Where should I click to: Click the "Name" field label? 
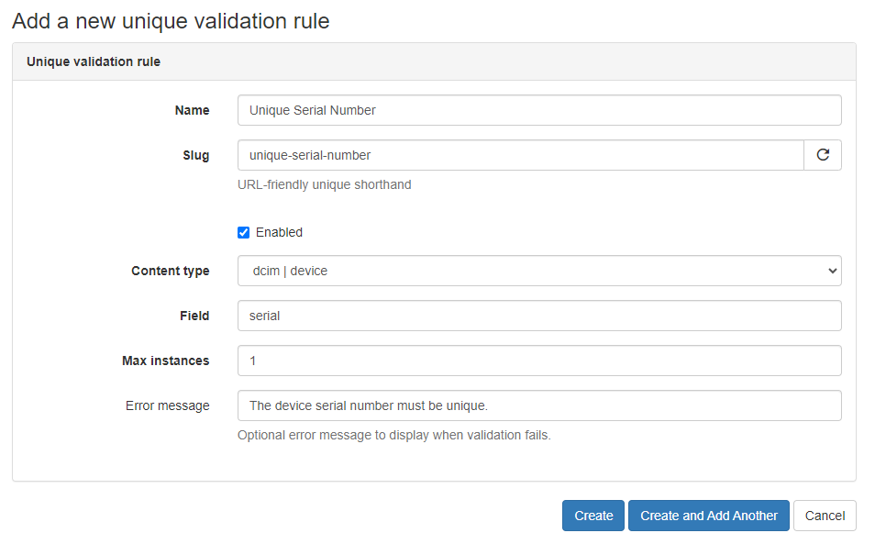click(192, 110)
